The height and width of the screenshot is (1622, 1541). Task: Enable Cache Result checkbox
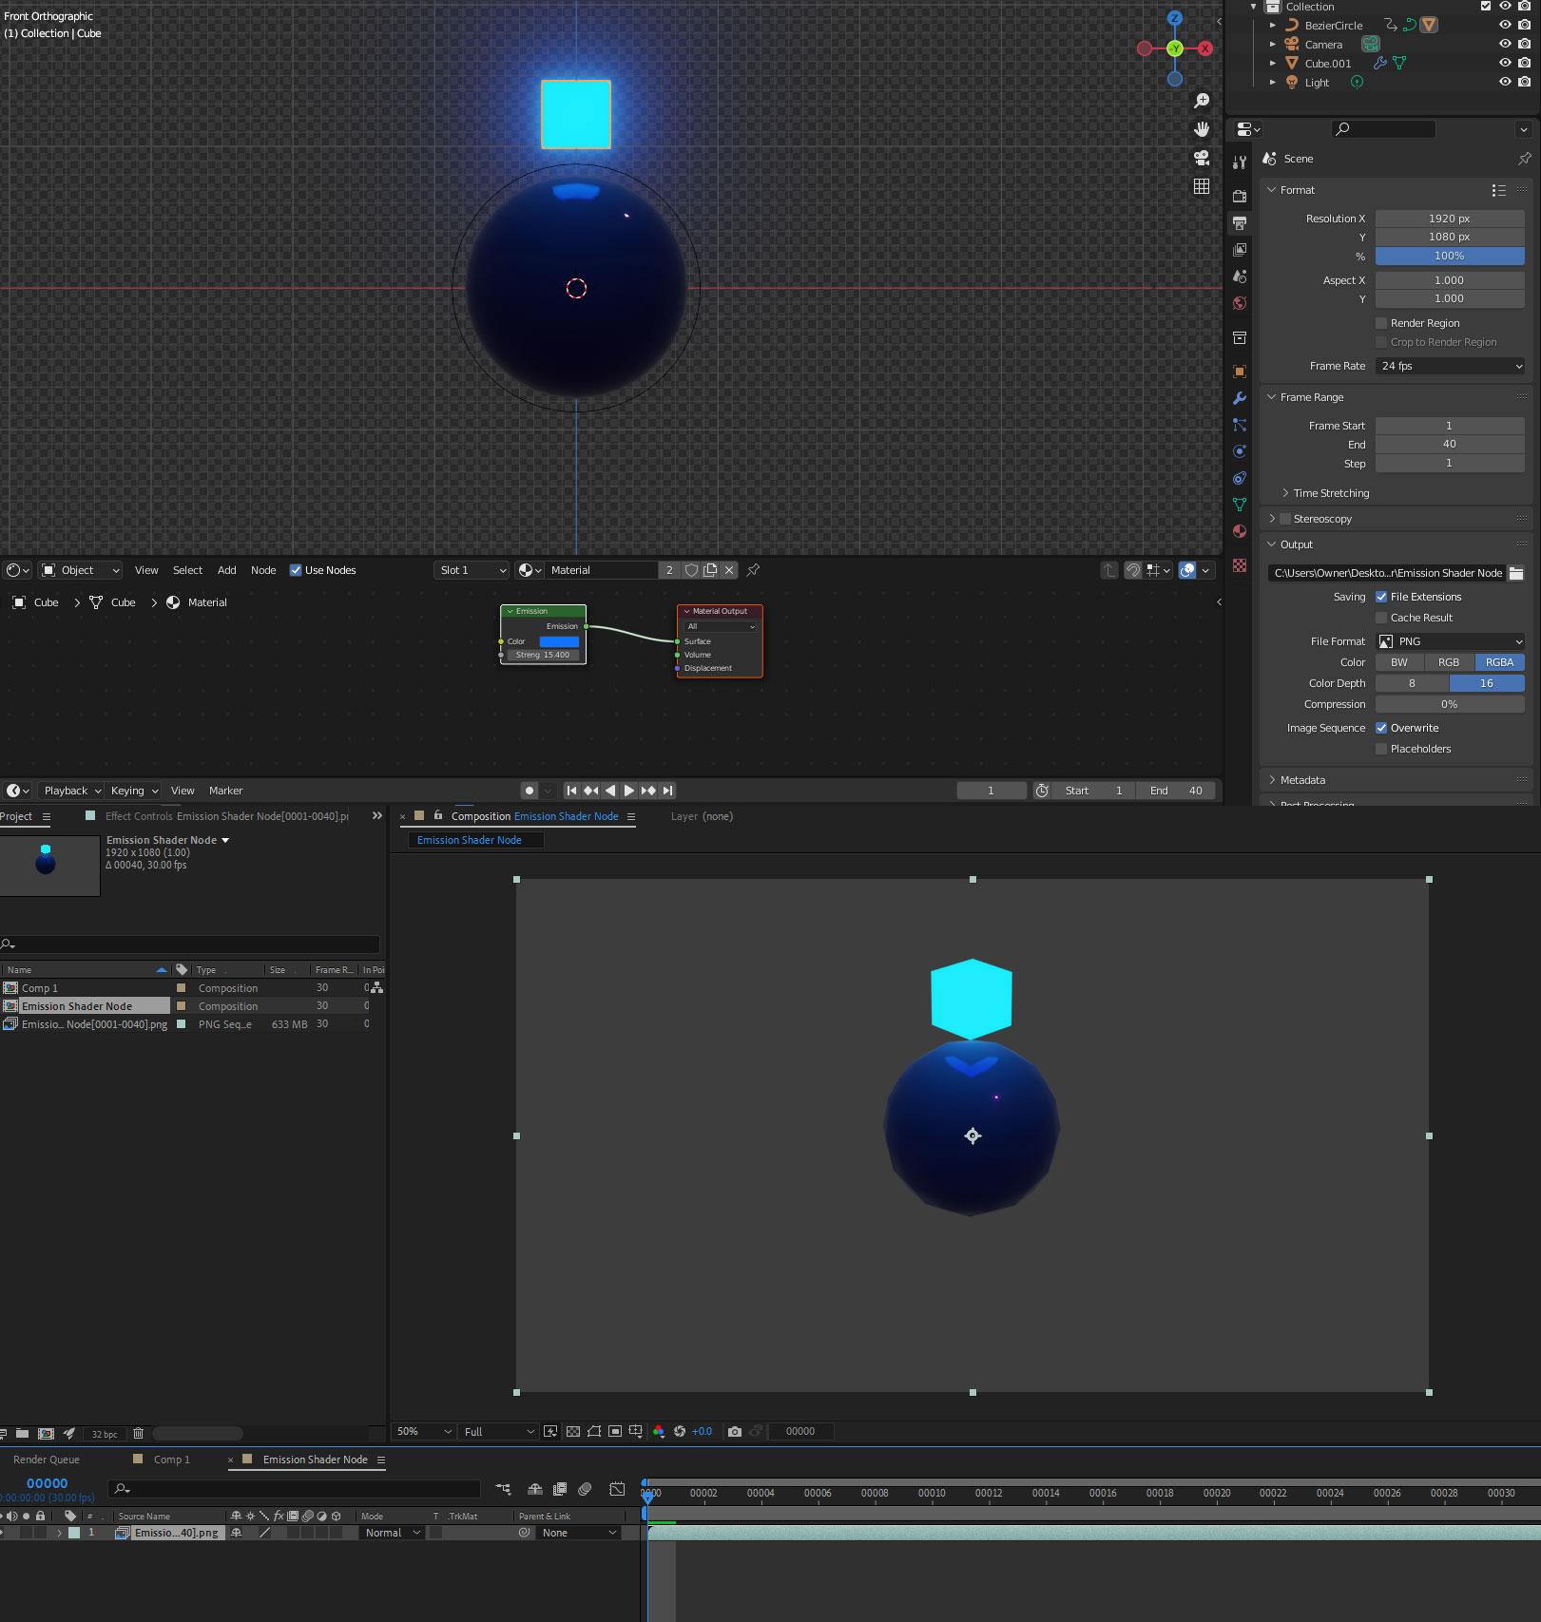(x=1381, y=618)
